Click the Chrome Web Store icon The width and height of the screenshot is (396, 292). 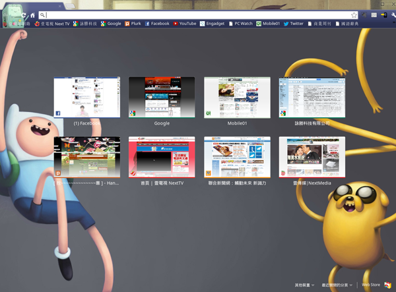387,285
